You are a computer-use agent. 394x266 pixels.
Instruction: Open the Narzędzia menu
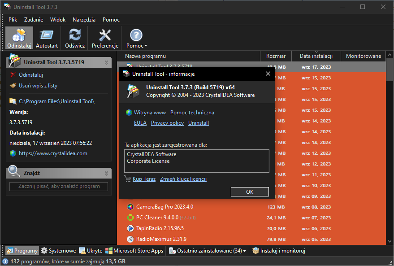tap(84, 20)
